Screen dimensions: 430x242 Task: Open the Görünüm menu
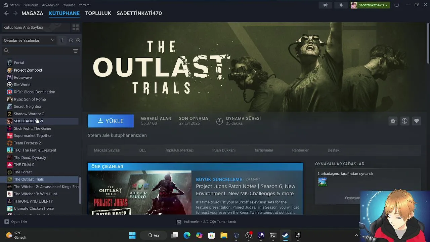tap(30, 5)
